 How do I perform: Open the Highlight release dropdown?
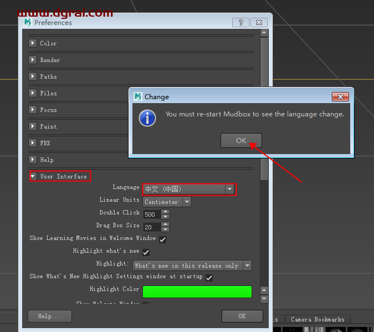(192, 265)
